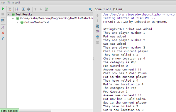Viewport: 176px width, 112px height.
Task: Open test runner settings gear
Action: (x=90, y=9)
